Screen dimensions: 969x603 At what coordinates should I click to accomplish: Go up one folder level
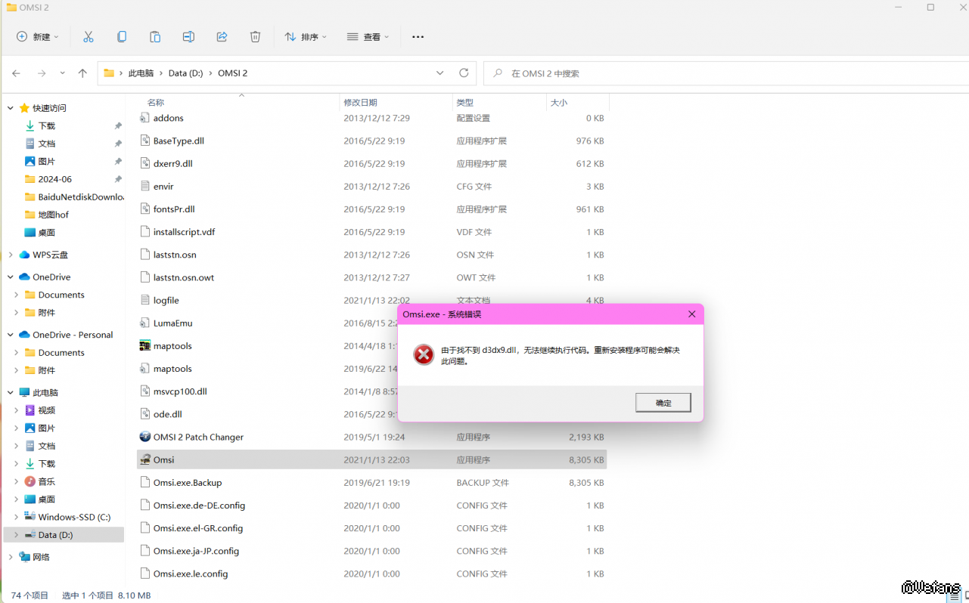[82, 73]
